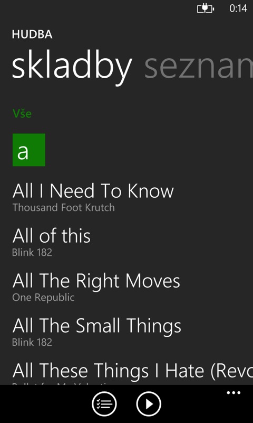Image resolution: width=253 pixels, height=423 pixels.
Task: Select the skladby tab heading
Action: pos(72,68)
